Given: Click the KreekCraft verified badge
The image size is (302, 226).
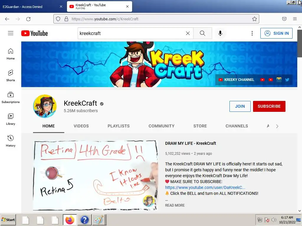Looking at the screenshot, I should pyautogui.click(x=102, y=104).
